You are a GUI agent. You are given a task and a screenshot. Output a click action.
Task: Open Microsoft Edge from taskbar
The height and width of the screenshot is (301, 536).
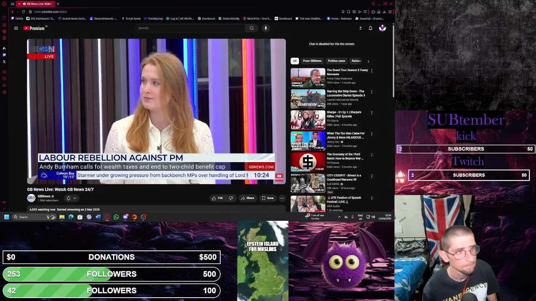click(71, 217)
